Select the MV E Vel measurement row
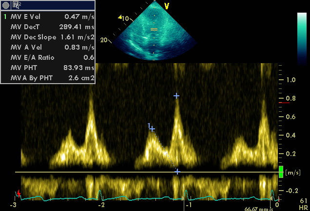The height and width of the screenshot is (211, 310). (48, 17)
